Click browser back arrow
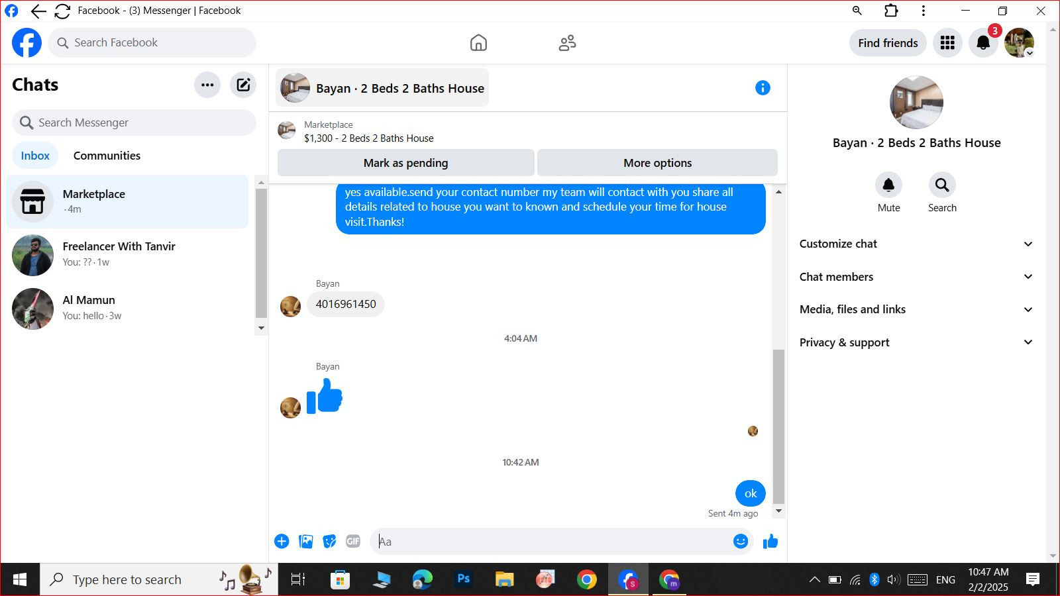The width and height of the screenshot is (1060, 596). (38, 11)
